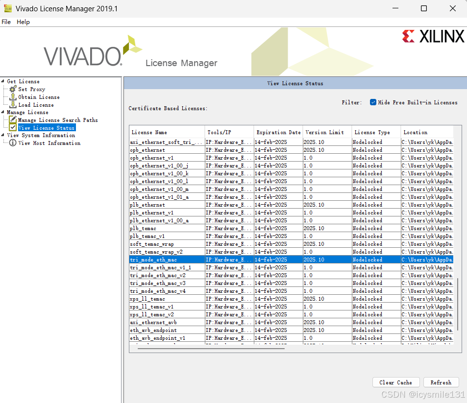The image size is (467, 403).
Task: Select the soft_temac_wrap row
Action: point(291,244)
